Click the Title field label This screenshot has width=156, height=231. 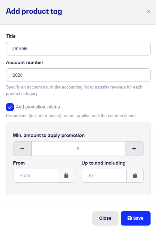coord(11,36)
